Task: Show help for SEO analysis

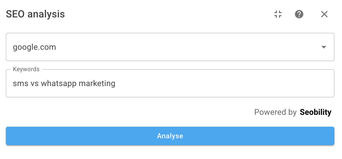Action: coord(299,14)
